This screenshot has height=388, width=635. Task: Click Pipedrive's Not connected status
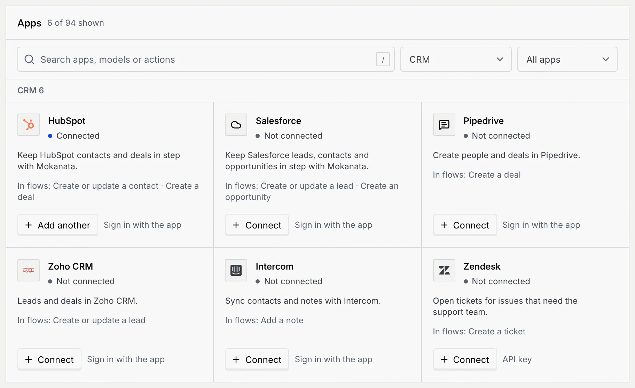[x=497, y=136]
